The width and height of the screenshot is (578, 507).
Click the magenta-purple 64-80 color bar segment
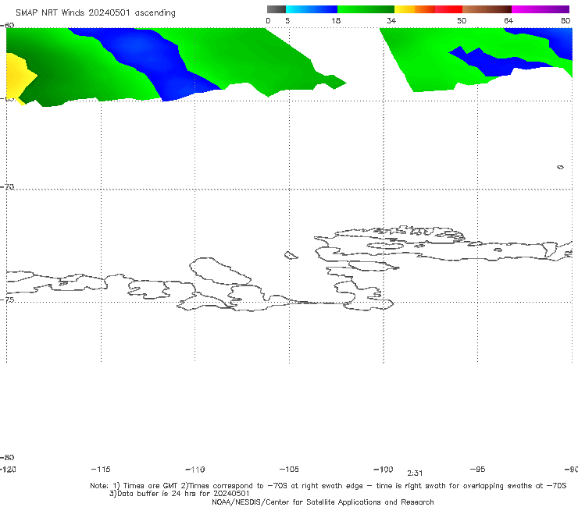point(541,9)
